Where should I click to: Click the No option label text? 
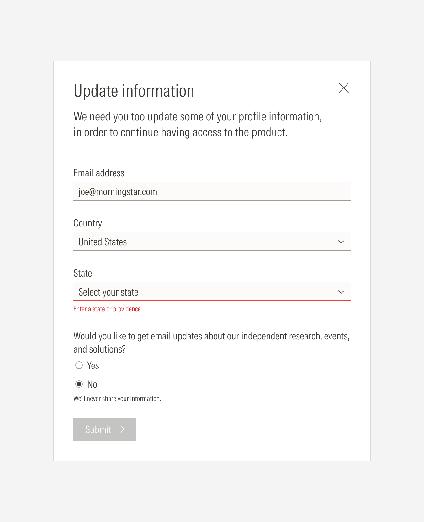(92, 384)
